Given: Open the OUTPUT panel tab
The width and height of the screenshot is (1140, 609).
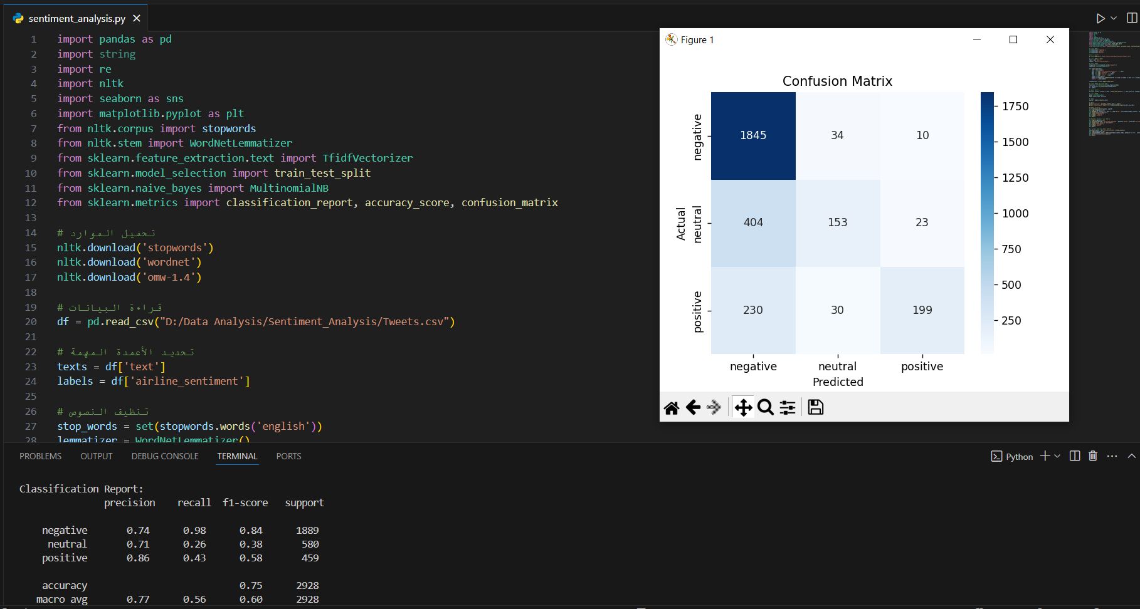Looking at the screenshot, I should coord(96,456).
